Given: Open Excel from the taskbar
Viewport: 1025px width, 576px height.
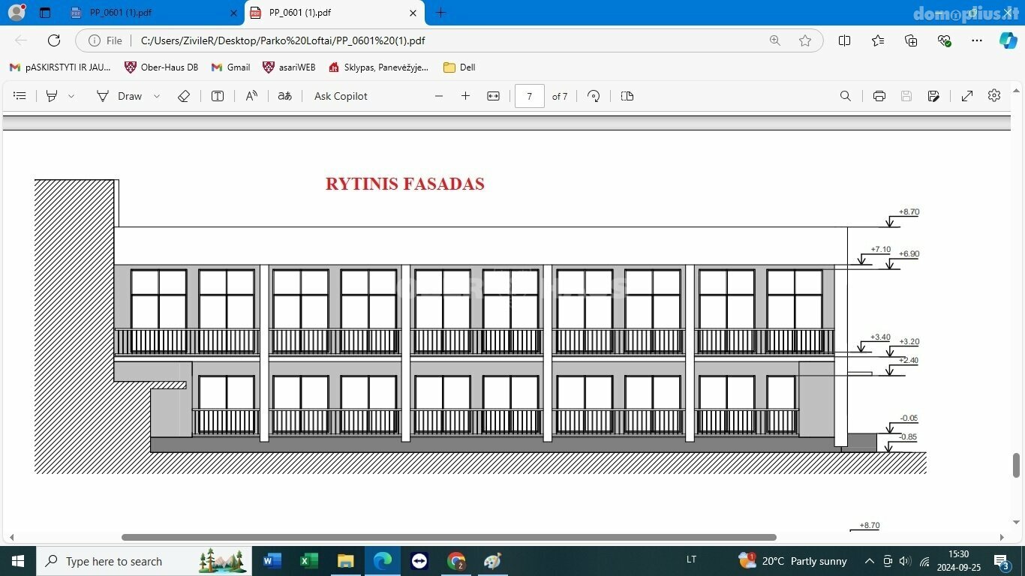Looking at the screenshot, I should pos(309,561).
